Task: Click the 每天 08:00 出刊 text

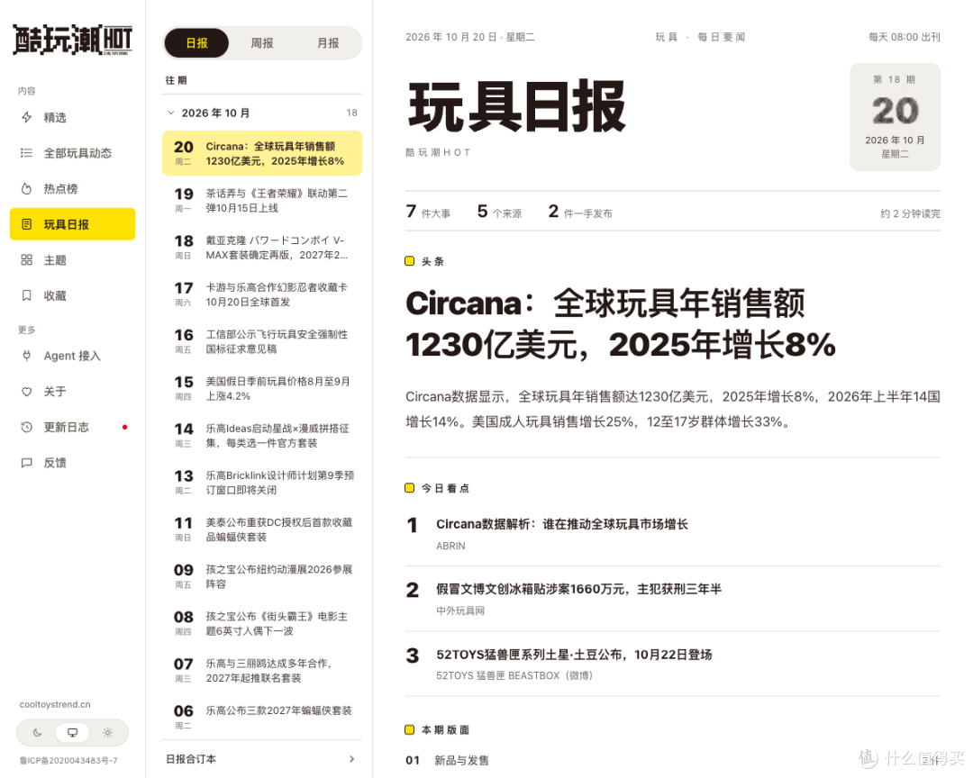Action: coord(905,37)
